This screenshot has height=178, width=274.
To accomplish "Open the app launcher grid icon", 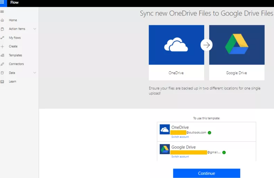I will [2, 2].
